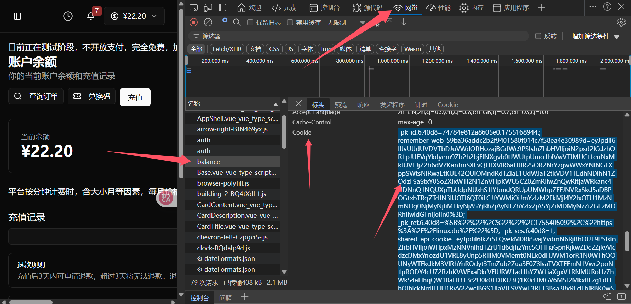Open the history clock icon
The width and height of the screenshot is (631, 304).
(68, 16)
